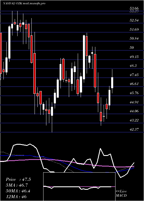Screen dimensions: 144x201
Task: Open the Live MACD inset chart
Action: click(79, 187)
